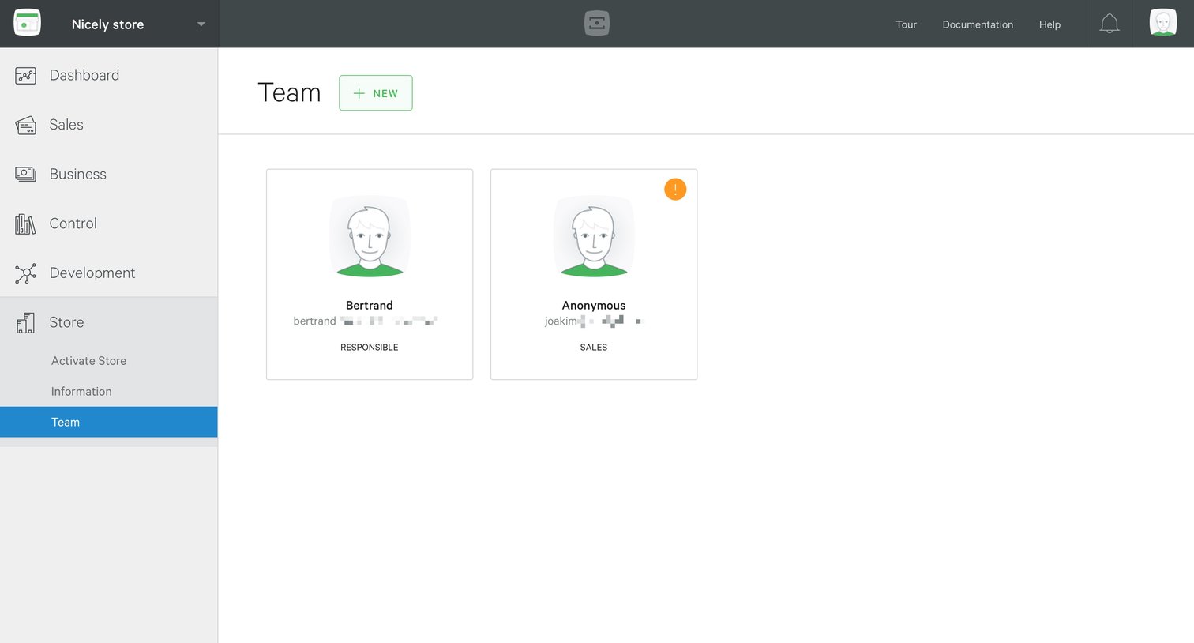Click the joakim email address
This screenshot has width=1194, height=643.
[593, 321]
